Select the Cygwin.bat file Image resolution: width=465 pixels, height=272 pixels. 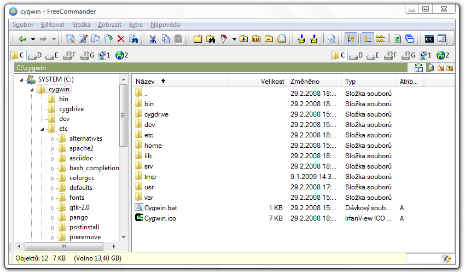click(x=160, y=208)
